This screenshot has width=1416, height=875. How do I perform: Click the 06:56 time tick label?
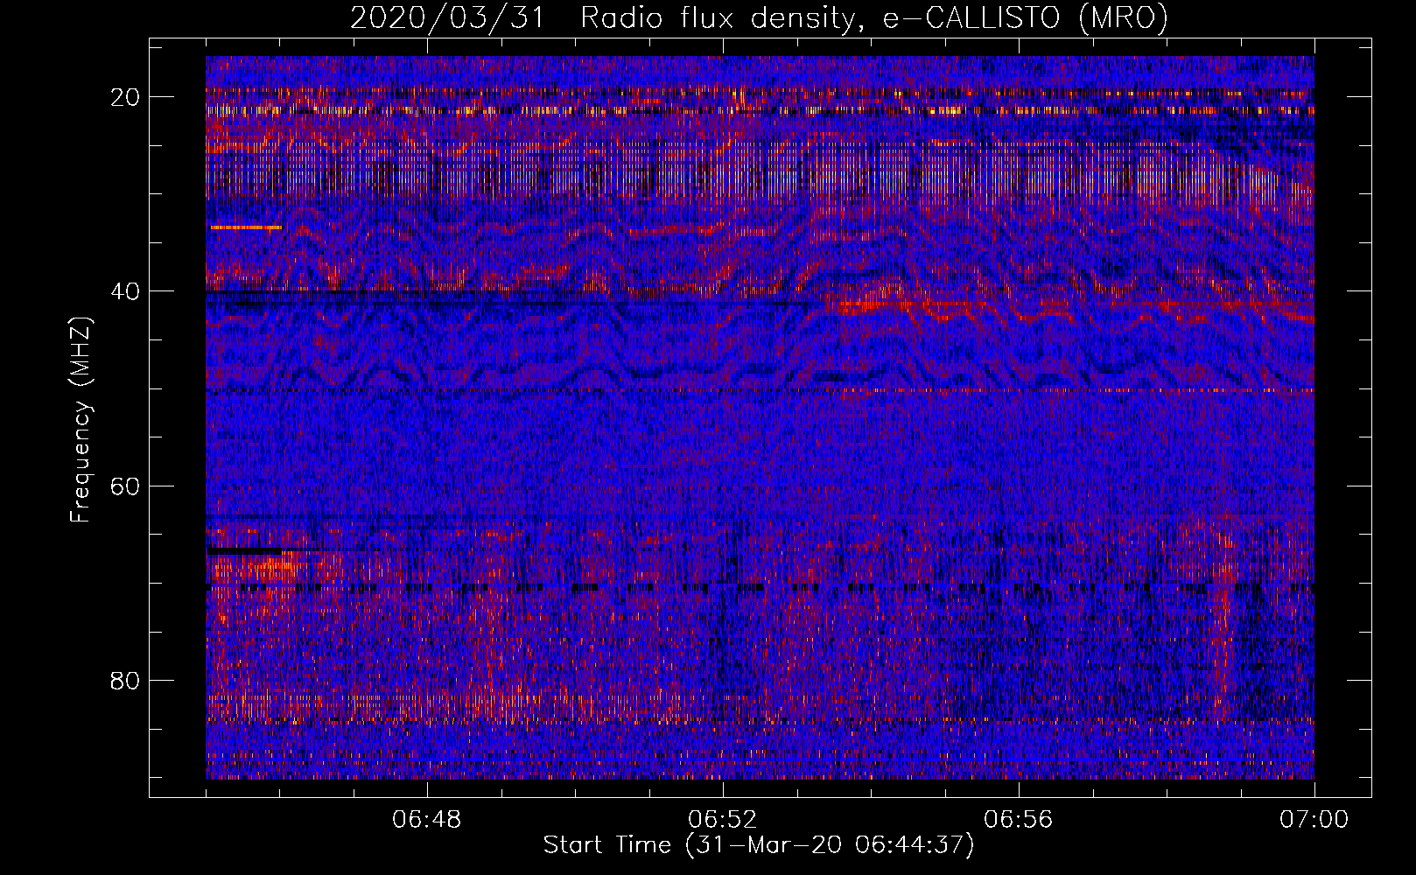point(1019,820)
